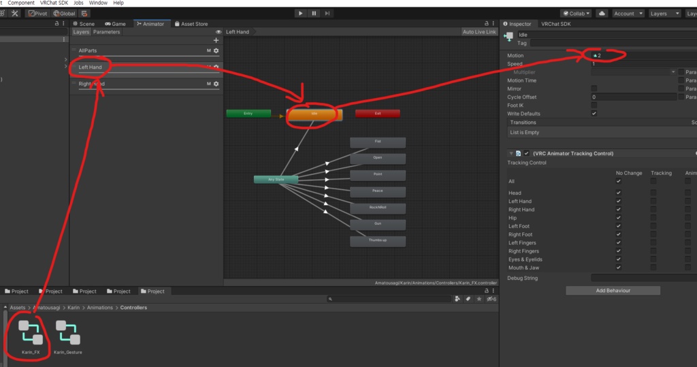This screenshot has width=697, height=367.
Task: Open the VRChat SDK menu
Action: pos(54,3)
